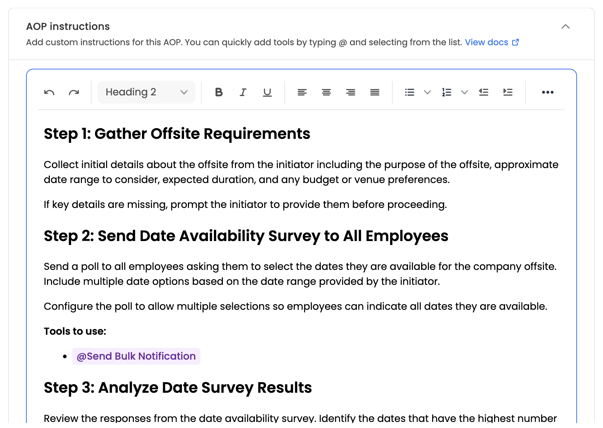Viewport: 603px width, 428px height.
Task: Collapse the AOP instructions section
Action: pos(566,27)
